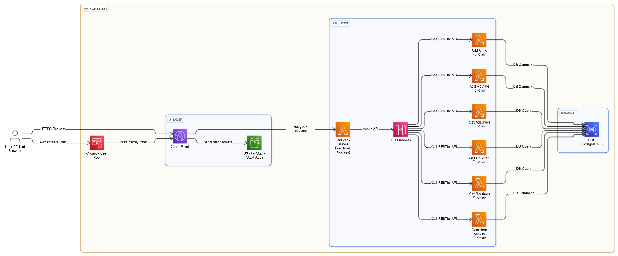The height and width of the screenshot is (256, 618).
Task: Select the S3 TanStack Start App bucket icon
Action: (254, 143)
